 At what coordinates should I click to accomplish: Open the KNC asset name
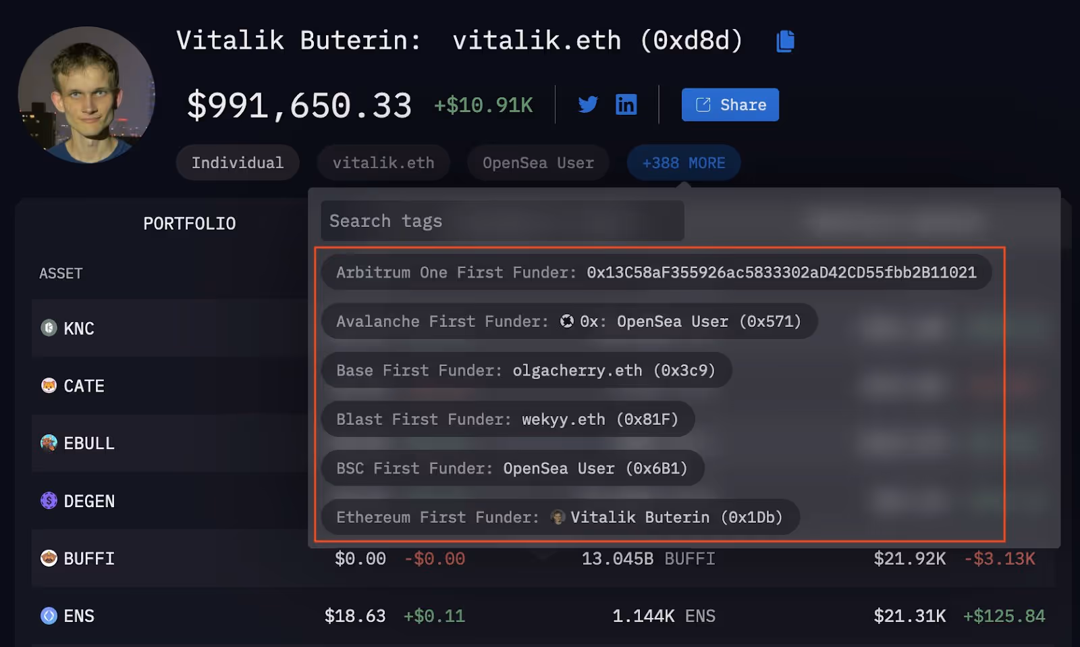(x=79, y=329)
